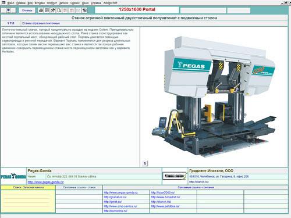Open the Сервис menu
The width and height of the screenshot is (291, 218).
coord(75,3)
